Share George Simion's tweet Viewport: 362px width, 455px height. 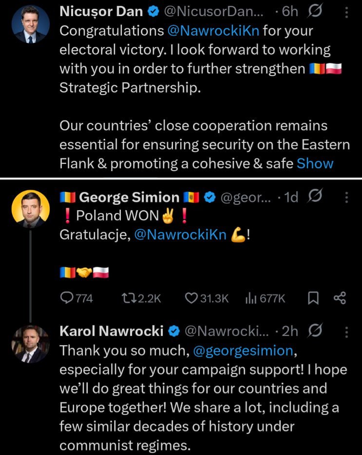coord(339,298)
